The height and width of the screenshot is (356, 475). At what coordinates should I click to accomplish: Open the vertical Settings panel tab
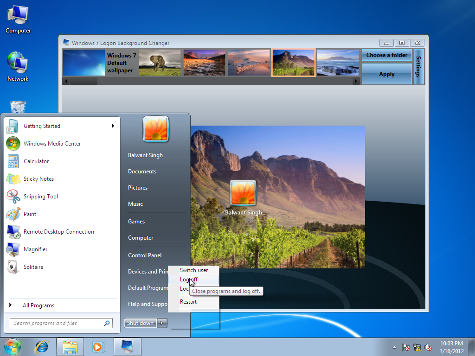point(418,67)
